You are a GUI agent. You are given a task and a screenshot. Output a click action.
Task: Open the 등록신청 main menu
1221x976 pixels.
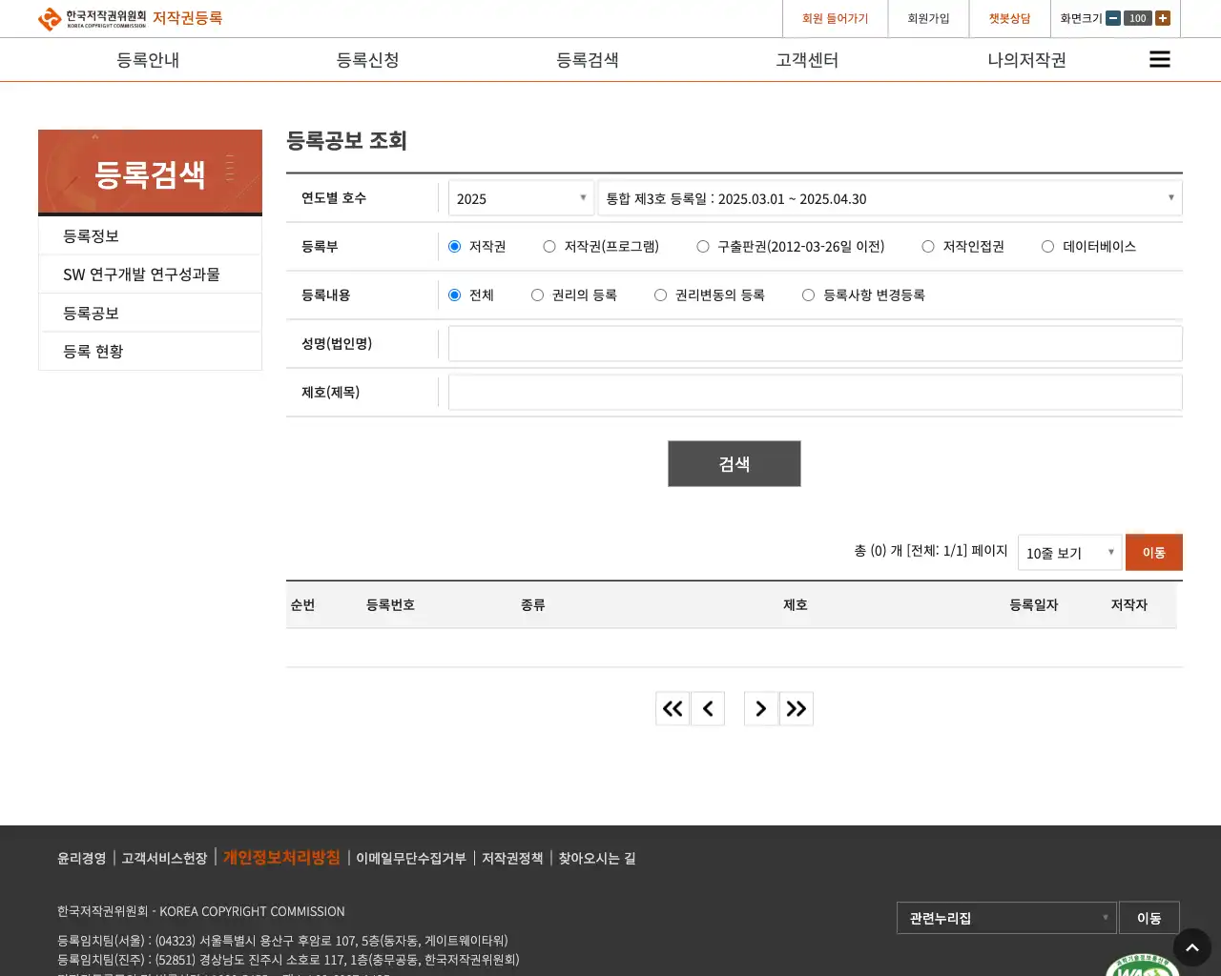click(367, 60)
